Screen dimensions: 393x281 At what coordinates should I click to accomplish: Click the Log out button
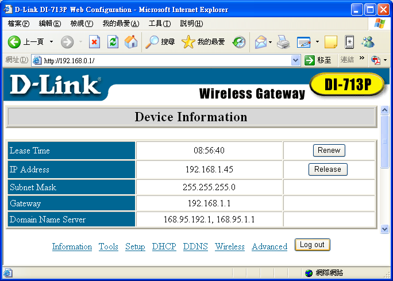[x=313, y=245]
